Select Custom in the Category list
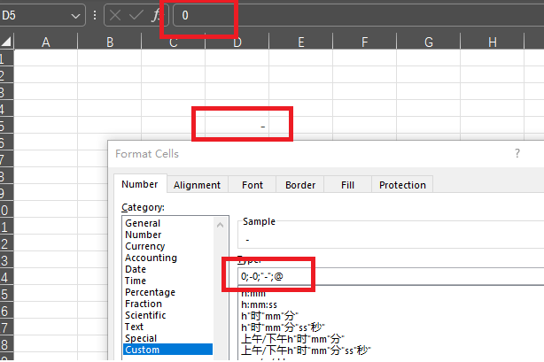Image resolution: width=544 pixels, height=362 pixels. point(168,350)
